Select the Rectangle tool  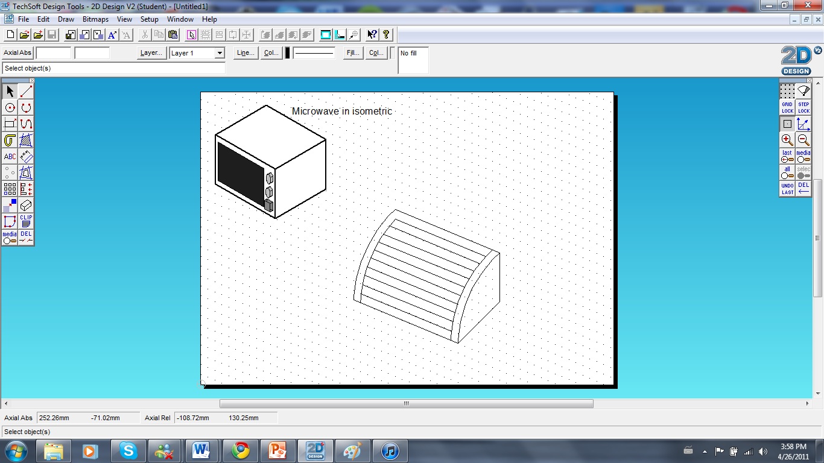point(9,123)
